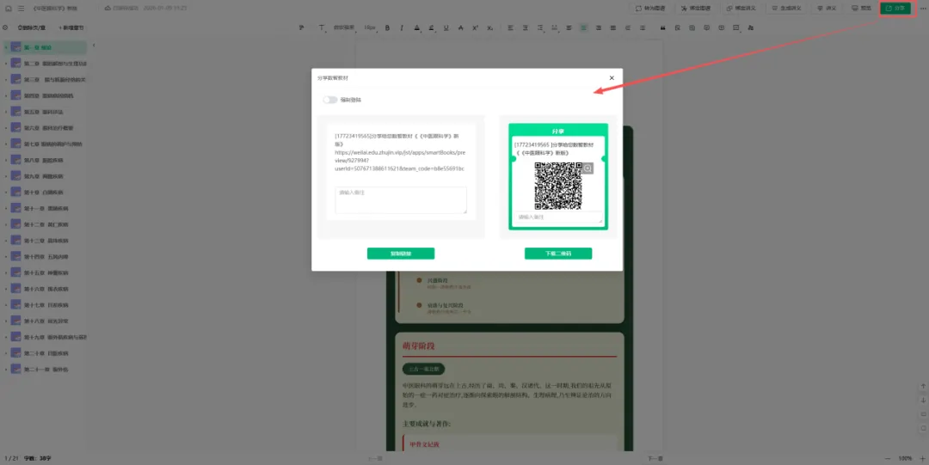Click the 100% zoom level text
Viewport: 929px width, 465px height.
905,459
